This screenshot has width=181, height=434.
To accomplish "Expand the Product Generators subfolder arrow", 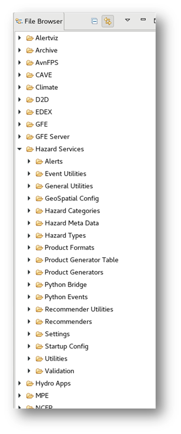I will pos(29,272).
